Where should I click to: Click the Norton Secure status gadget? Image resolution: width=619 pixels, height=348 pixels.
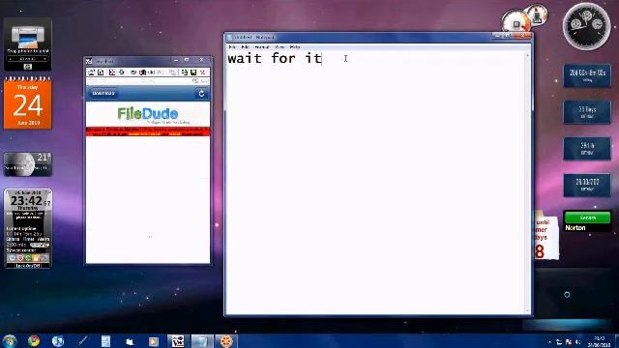click(x=587, y=221)
